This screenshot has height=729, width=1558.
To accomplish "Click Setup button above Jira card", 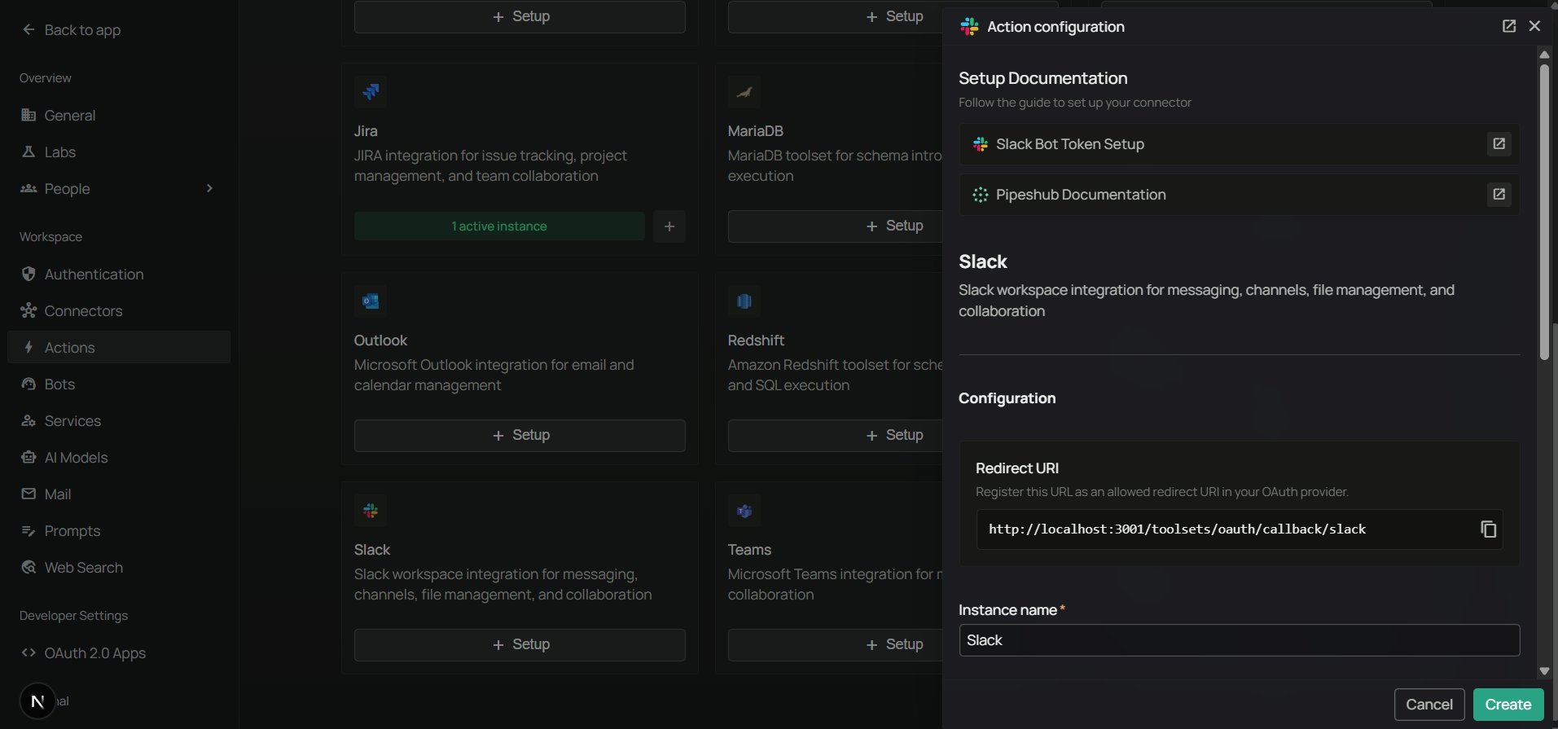I will point(520,17).
